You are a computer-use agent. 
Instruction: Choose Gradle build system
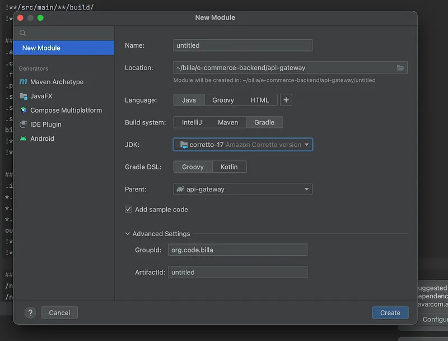click(x=264, y=122)
